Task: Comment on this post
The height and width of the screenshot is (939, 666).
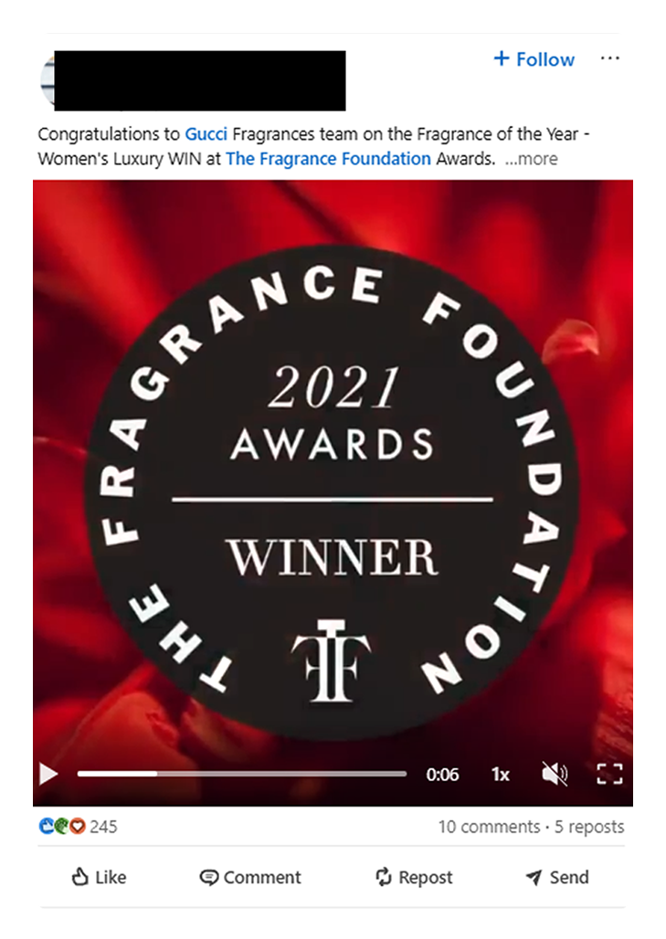Action: tap(250, 877)
